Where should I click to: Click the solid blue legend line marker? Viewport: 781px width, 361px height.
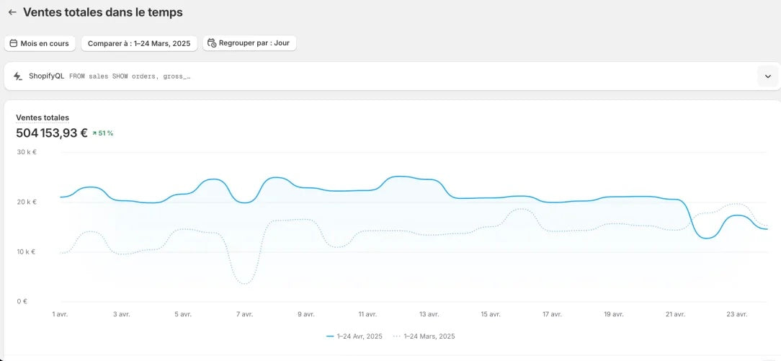330,336
